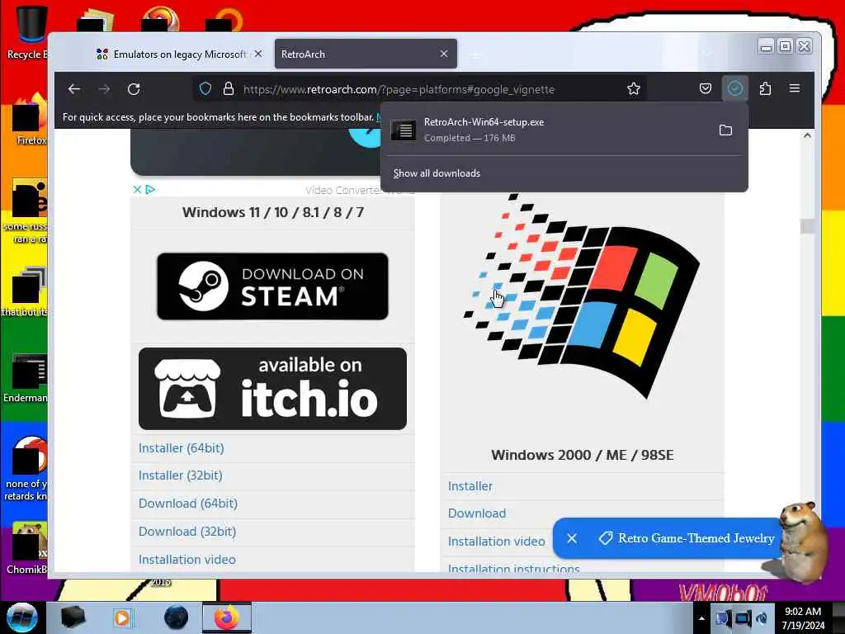This screenshot has width=845, height=634.
Task: Open Windows 2000 section Installation video link
Action: click(x=496, y=542)
